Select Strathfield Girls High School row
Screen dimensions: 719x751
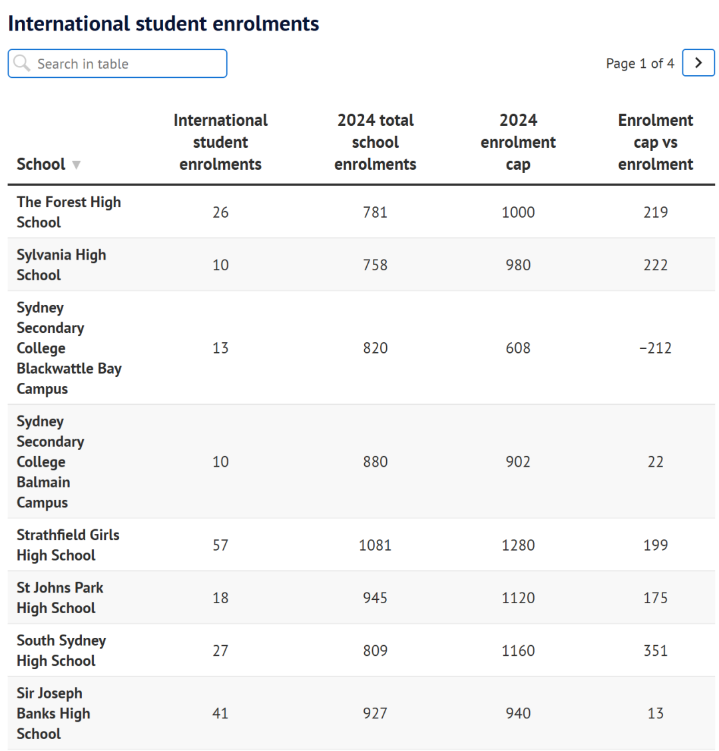tap(361, 545)
